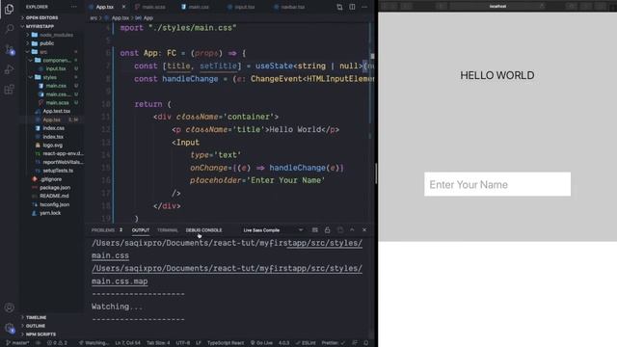Click the Watching Sass status item

pos(94,343)
